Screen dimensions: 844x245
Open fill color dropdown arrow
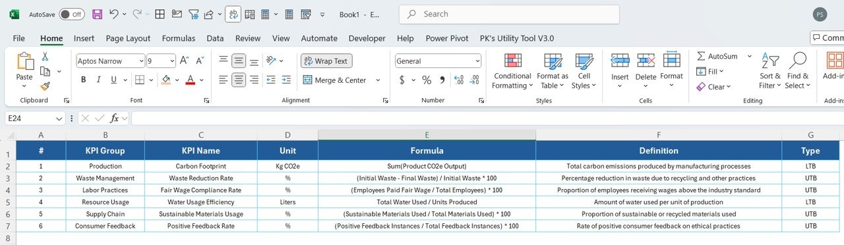pos(177,80)
